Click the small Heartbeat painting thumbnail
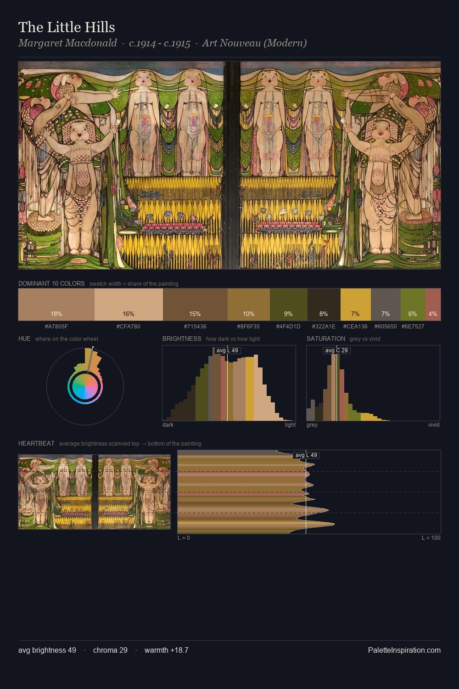The image size is (459, 689). (94, 492)
